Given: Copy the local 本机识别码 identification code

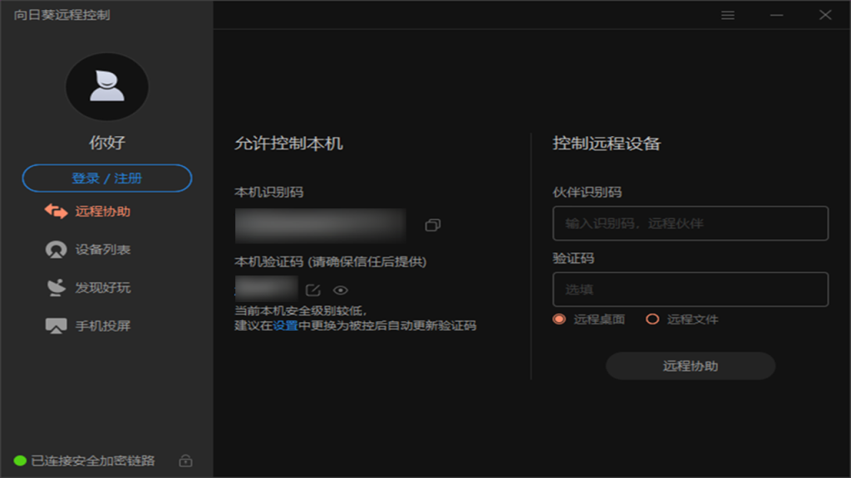Looking at the screenshot, I should pos(432,225).
